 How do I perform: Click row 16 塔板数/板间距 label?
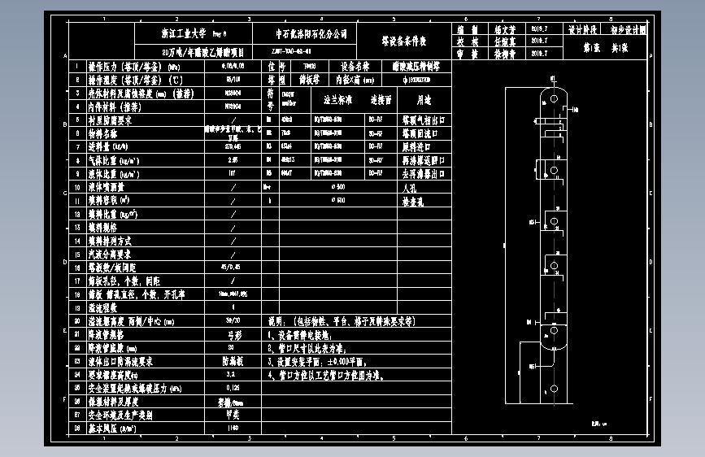[112, 268]
